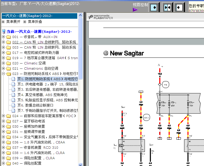Select 038 1.6升汽油发动机 CLRA entry
The width and height of the screenshot is (204, 166).
39,153
